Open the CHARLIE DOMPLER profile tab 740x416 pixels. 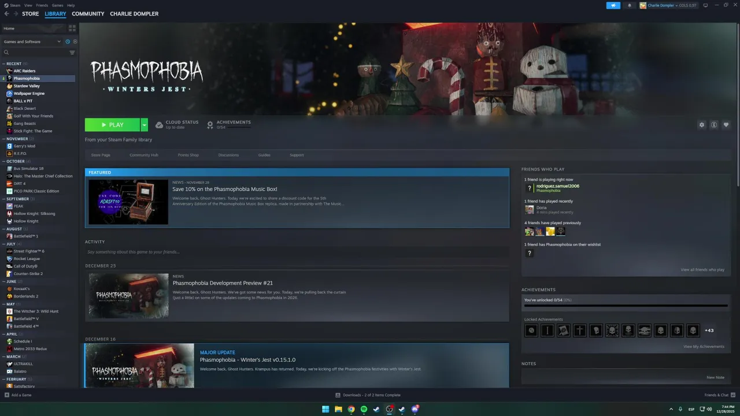click(134, 14)
